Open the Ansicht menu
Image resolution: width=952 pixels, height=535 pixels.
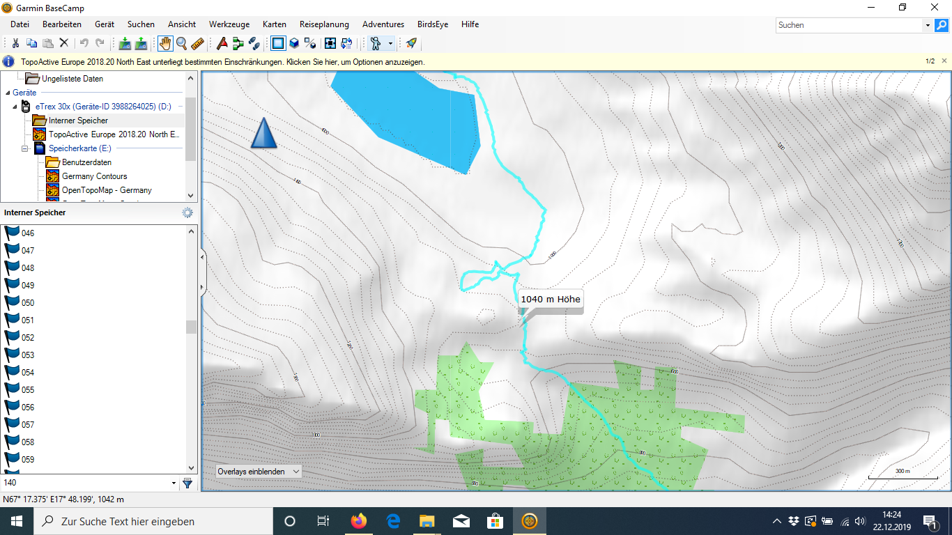[x=182, y=24]
